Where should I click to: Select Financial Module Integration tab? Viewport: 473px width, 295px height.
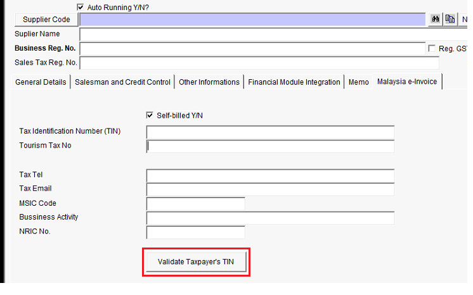pos(294,82)
